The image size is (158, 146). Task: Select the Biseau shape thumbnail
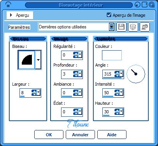coord(27,60)
